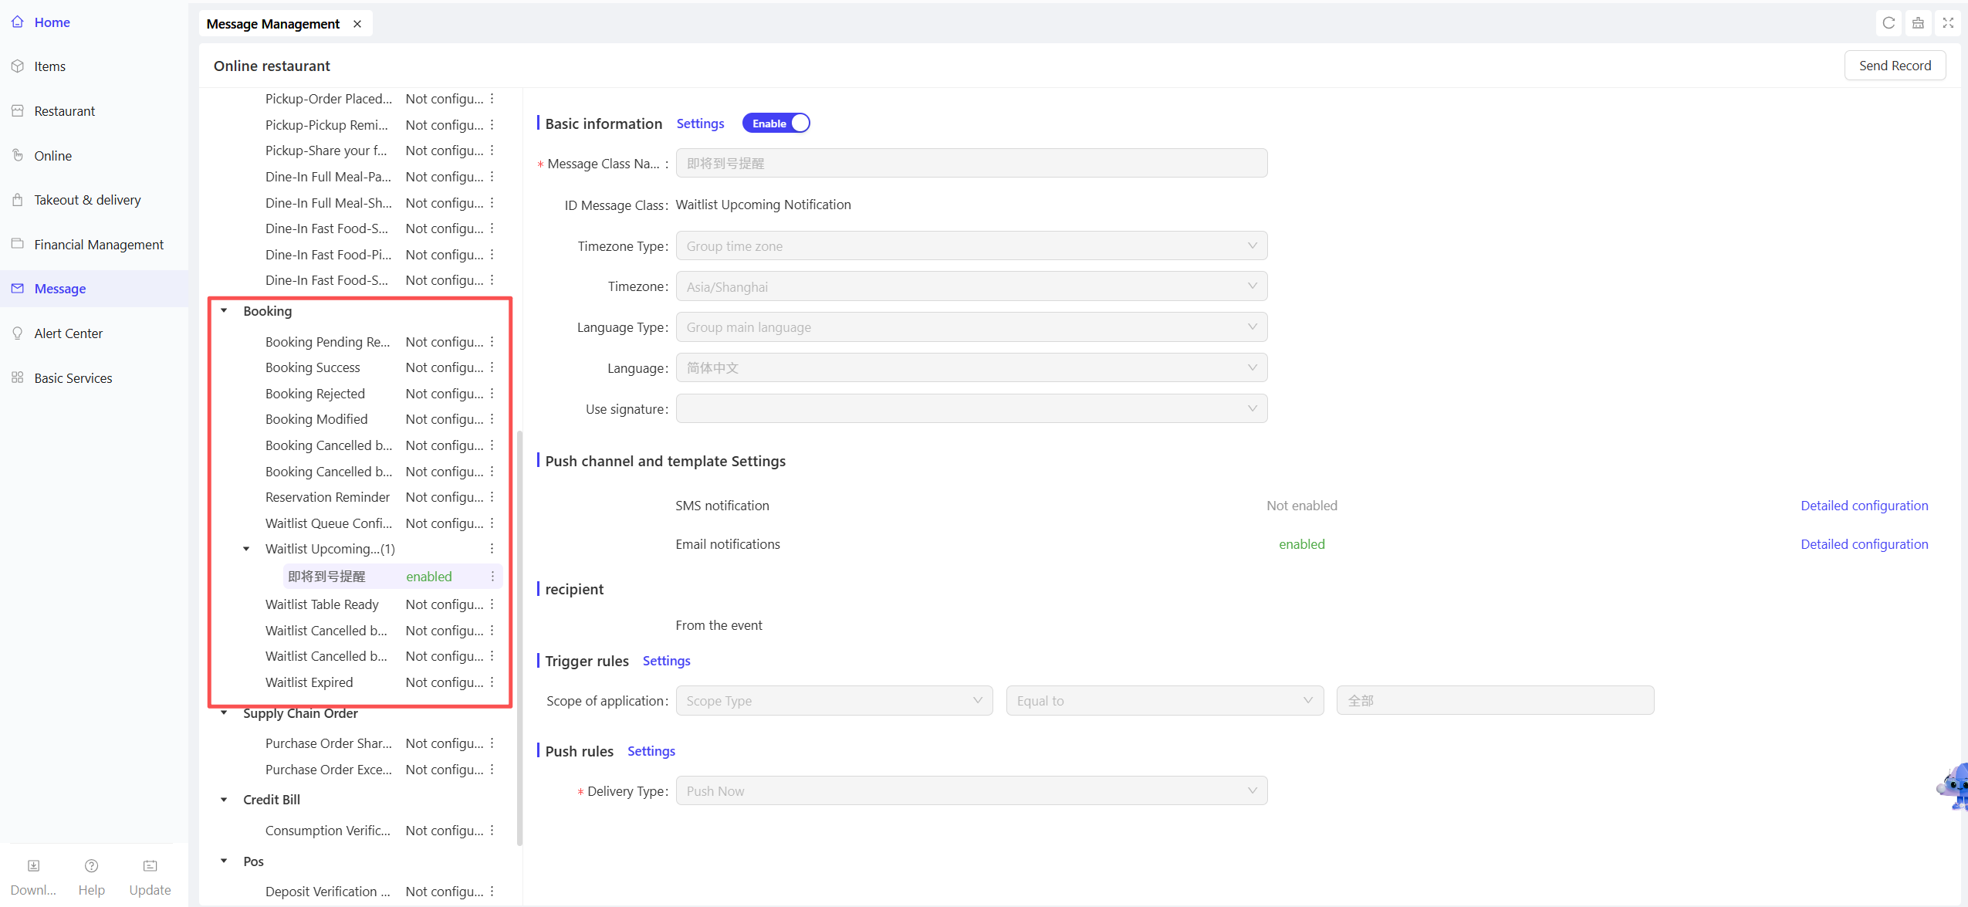Open more options for Waitlist Expired
Viewport: 1968px width, 907px height.
[x=492, y=682]
